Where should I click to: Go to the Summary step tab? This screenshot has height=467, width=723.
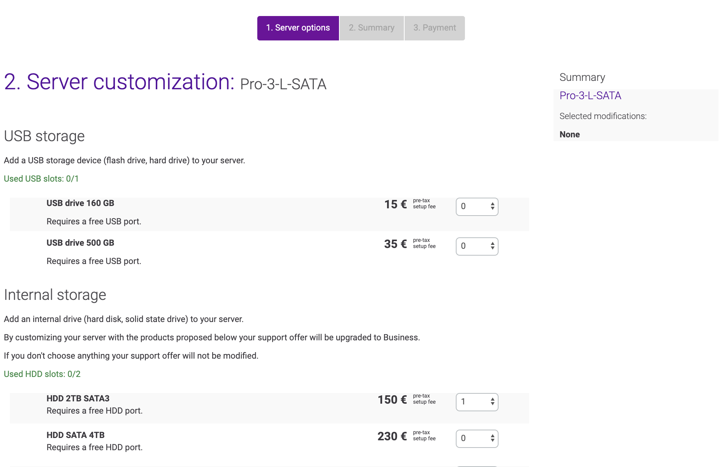click(371, 28)
